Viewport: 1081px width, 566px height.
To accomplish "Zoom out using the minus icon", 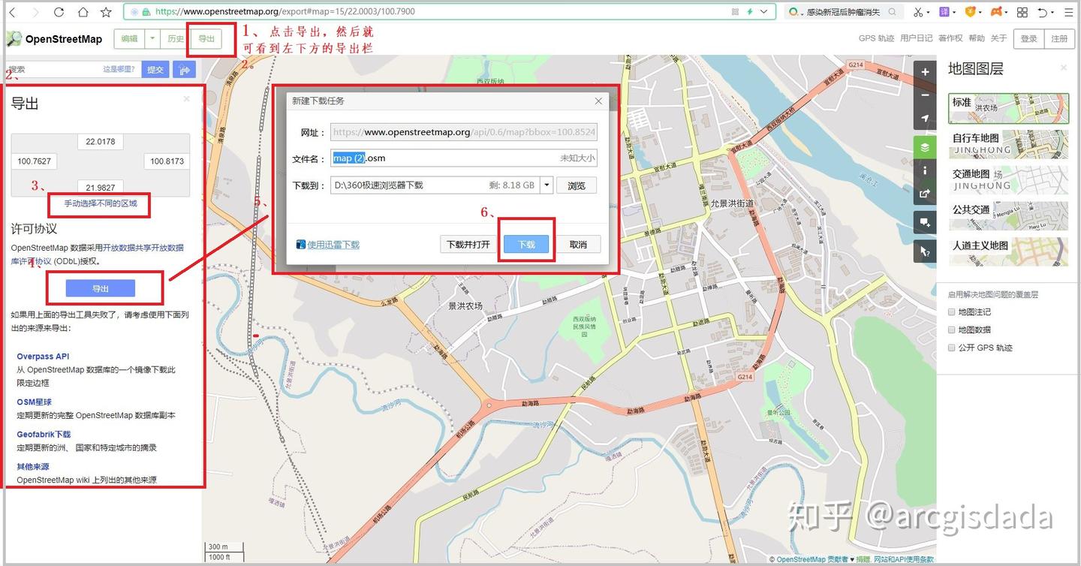I will [x=925, y=95].
